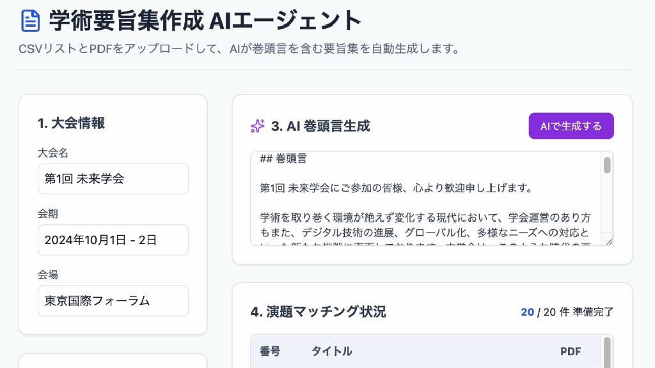This screenshot has height=368, width=655.
Task: Click the 演題 matching table scrollbar
Action: (x=607, y=350)
